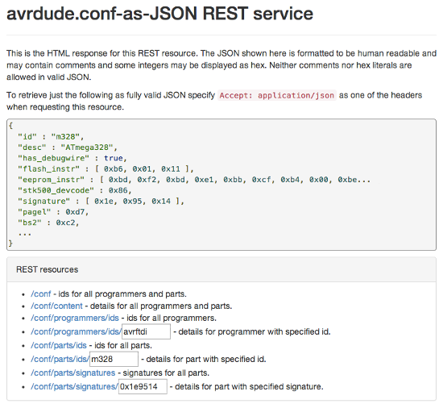The image size is (443, 408).
Task: Follow the /conf/programmers/ids link for all programmers
Action: click(75, 318)
